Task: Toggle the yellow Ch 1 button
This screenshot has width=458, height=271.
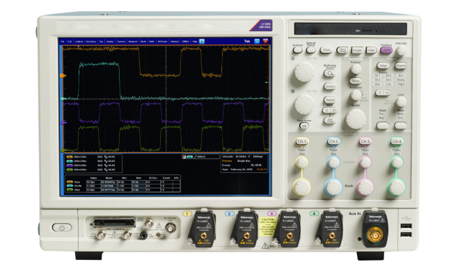Action: point(301,142)
